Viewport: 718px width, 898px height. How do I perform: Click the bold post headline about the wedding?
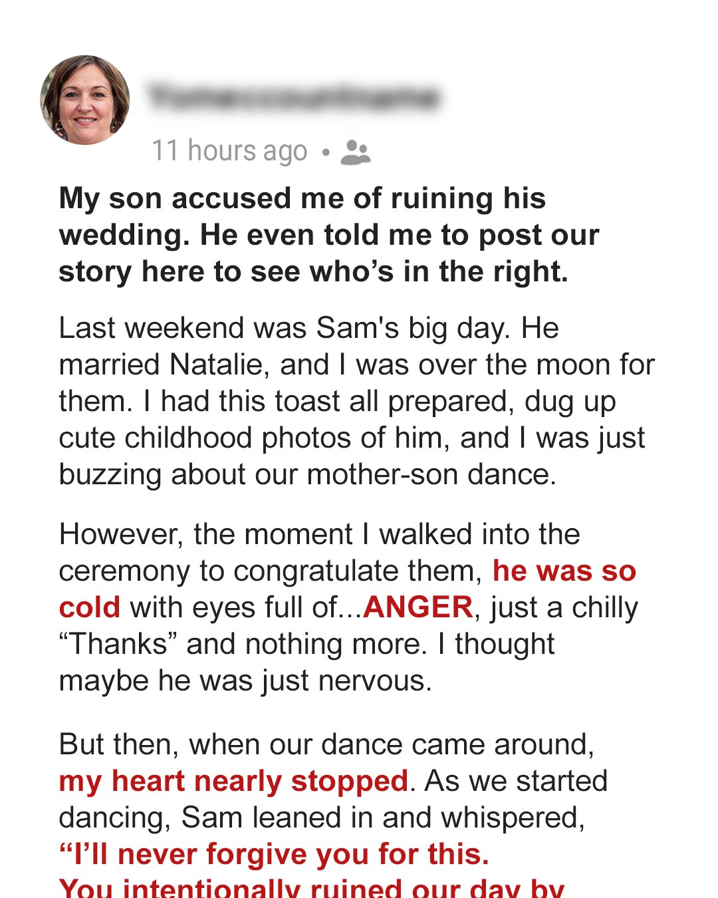pos(328,235)
